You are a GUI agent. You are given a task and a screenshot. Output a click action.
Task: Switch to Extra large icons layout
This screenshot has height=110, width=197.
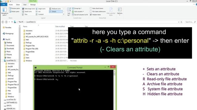(x=29, y=9)
